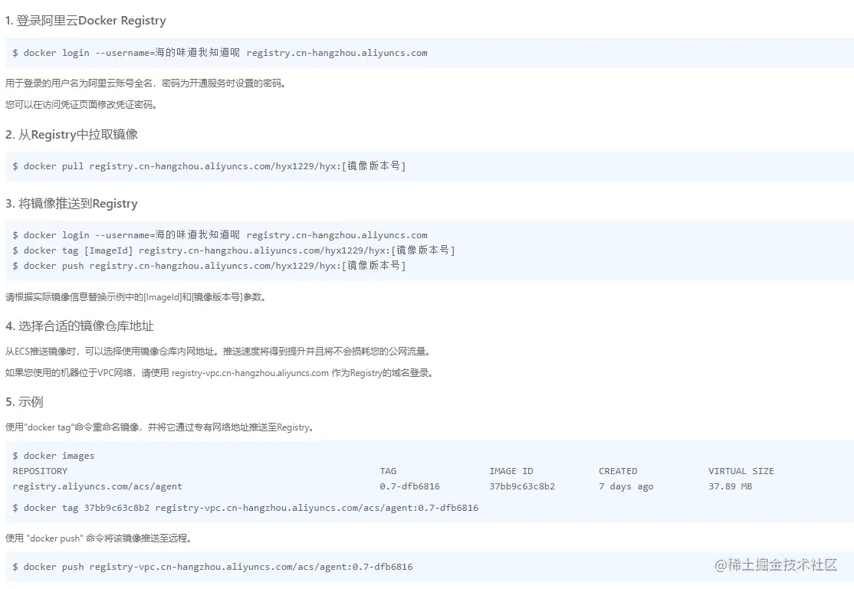Click the text about the "docker push" remote command

pos(99,538)
